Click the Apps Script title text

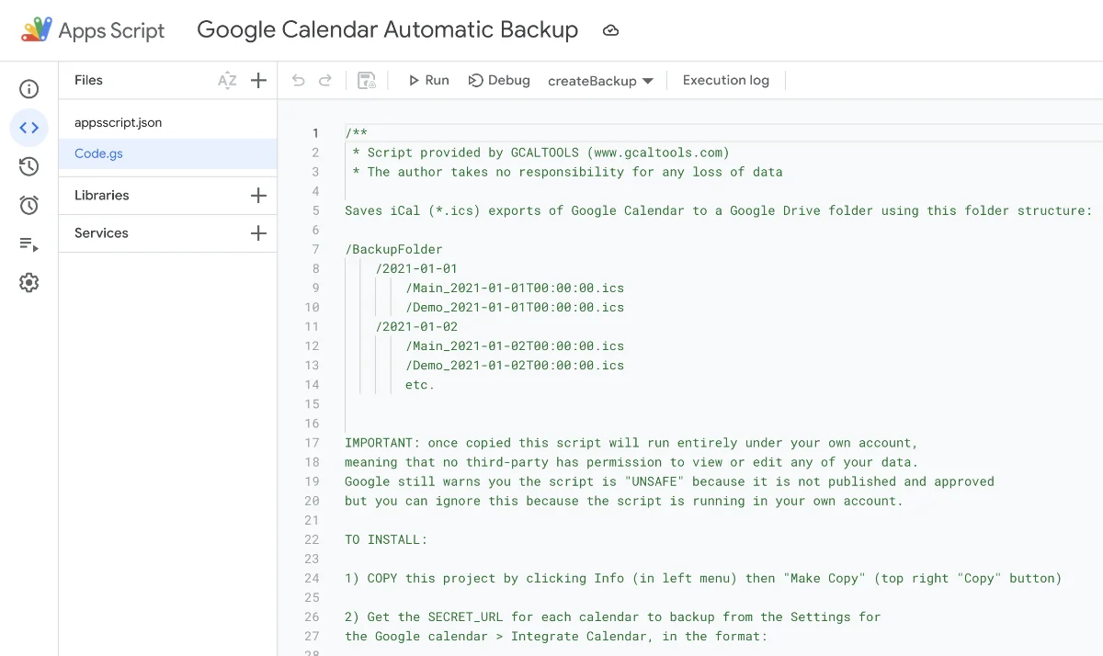click(x=111, y=30)
